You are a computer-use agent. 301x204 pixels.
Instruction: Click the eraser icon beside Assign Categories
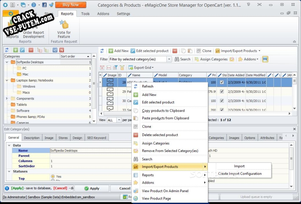232,59
